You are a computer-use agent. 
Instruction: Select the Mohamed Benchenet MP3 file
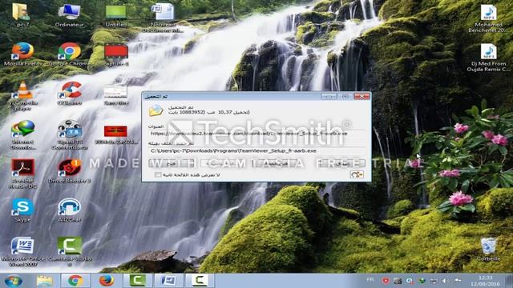coord(488,18)
